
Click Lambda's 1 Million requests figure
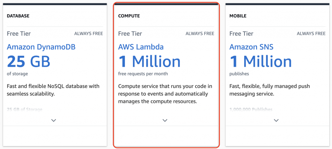[x=149, y=62]
